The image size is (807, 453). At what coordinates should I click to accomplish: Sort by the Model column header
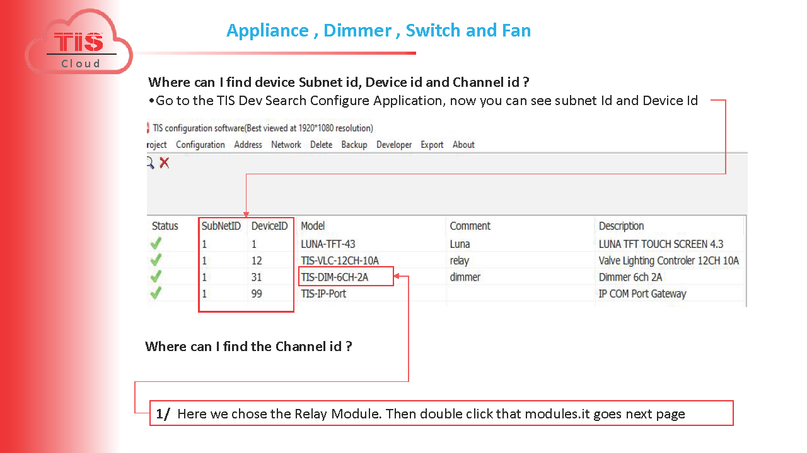(313, 226)
